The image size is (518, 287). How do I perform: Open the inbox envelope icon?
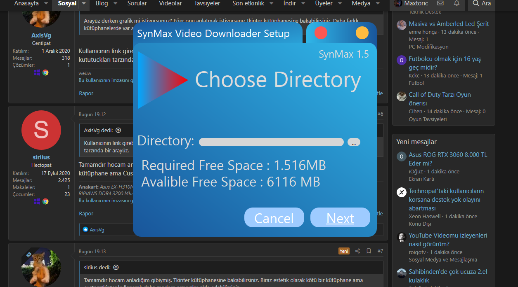click(x=440, y=3)
